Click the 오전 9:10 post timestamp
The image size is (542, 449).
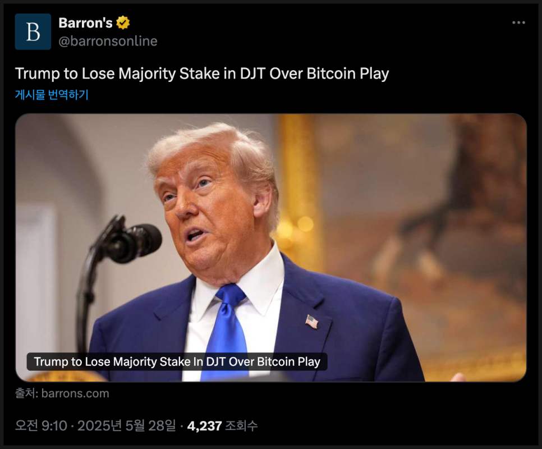click(x=41, y=425)
